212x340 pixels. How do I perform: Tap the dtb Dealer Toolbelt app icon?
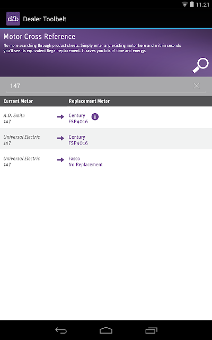pyautogui.click(x=13, y=19)
